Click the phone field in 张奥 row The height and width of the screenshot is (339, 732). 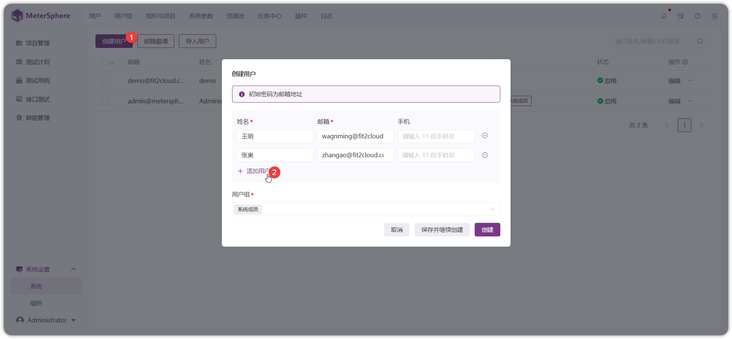pos(436,155)
